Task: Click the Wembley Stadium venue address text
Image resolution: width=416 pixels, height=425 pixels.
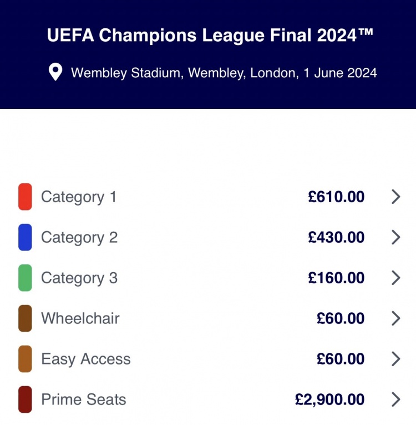Action: pyautogui.click(x=224, y=73)
